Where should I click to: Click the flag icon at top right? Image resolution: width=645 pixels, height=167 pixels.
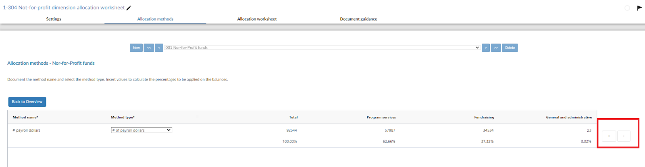[x=639, y=8]
